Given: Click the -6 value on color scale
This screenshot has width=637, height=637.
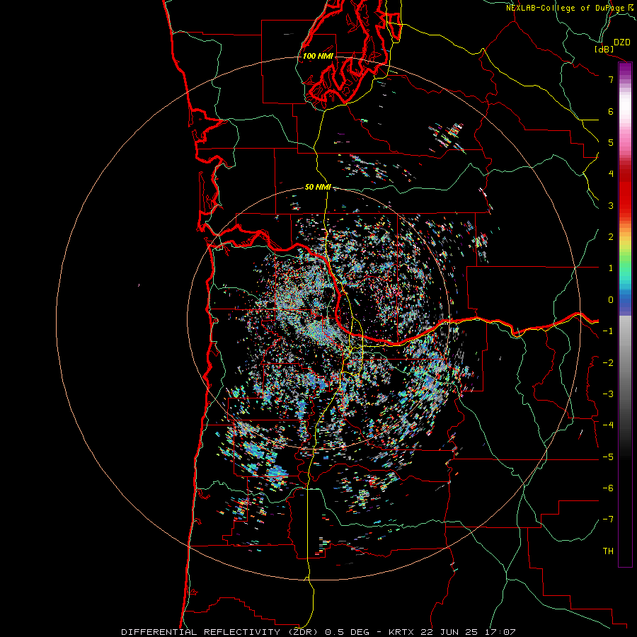Looking at the screenshot, I should coord(608,488).
